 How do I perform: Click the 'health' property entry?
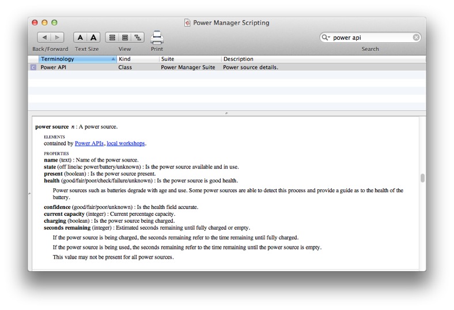pos(141,180)
